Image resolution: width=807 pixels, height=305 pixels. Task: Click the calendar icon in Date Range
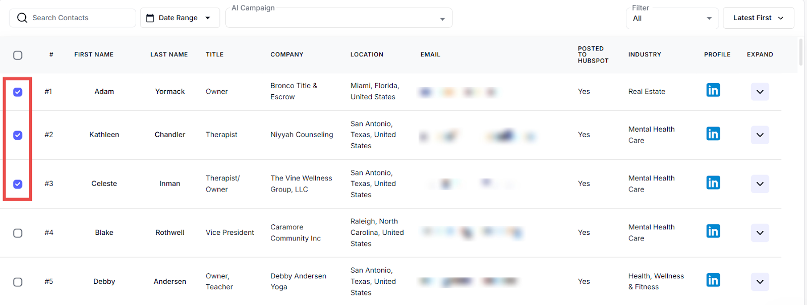click(x=150, y=18)
